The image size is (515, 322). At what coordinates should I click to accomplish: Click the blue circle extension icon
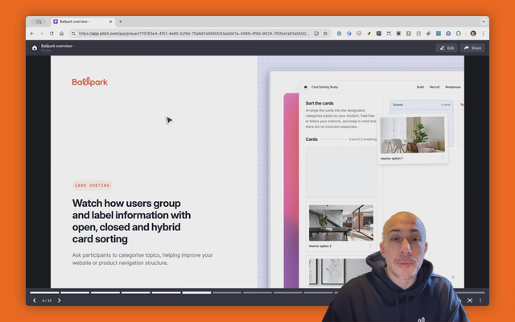click(x=448, y=34)
